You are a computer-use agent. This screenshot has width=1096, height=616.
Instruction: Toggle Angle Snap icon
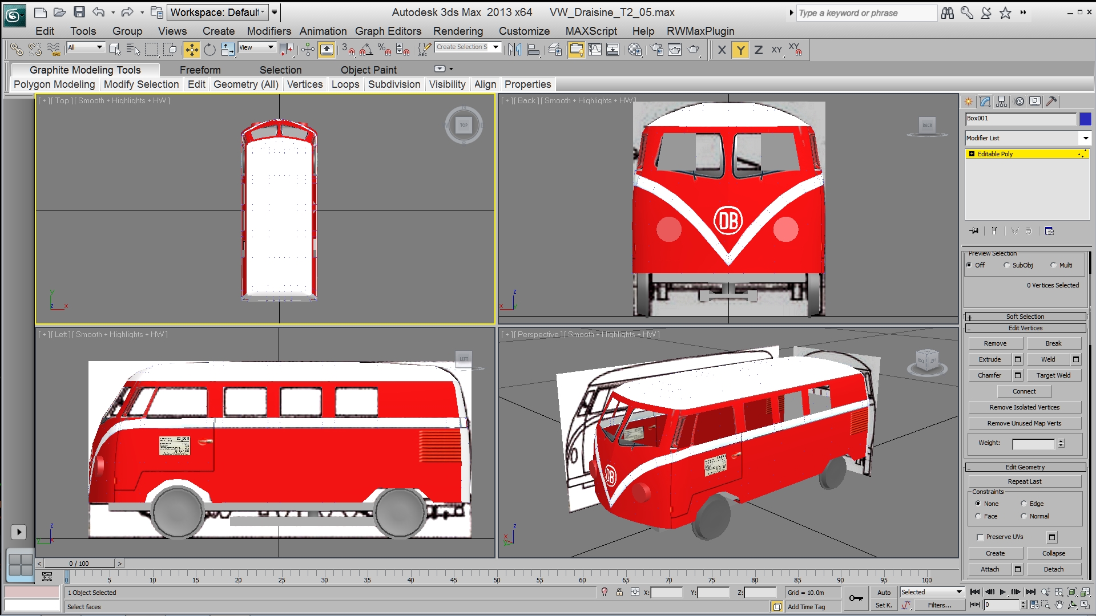366,50
